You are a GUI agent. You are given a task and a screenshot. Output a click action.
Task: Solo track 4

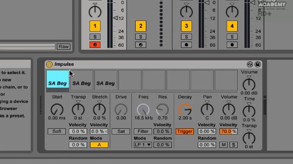click(232, 36)
